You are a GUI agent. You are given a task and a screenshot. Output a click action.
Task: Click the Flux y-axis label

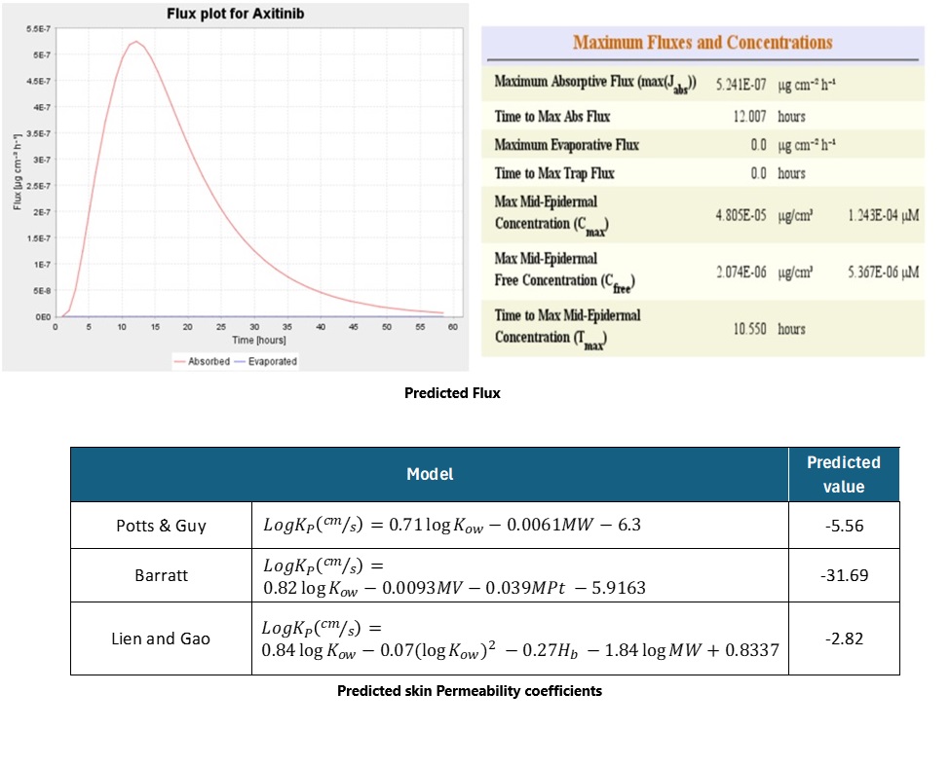tap(17, 172)
